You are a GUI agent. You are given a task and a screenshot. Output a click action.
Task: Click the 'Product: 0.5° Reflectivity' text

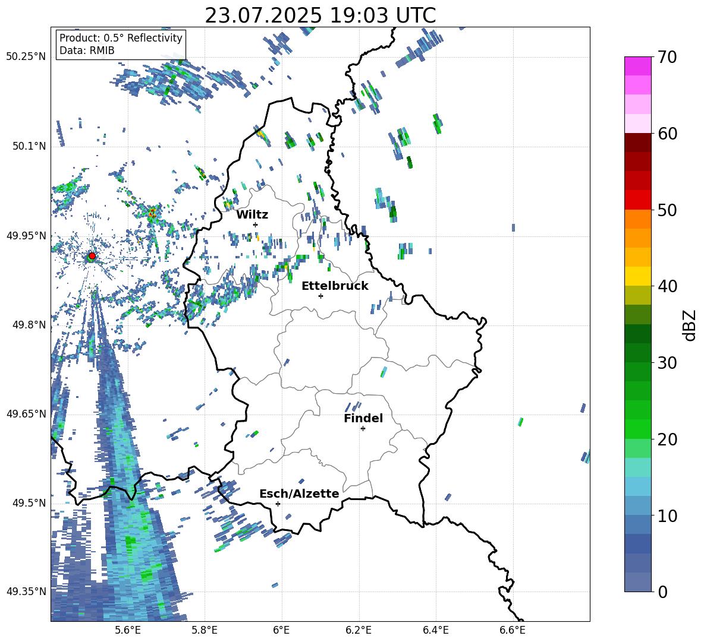click(121, 38)
